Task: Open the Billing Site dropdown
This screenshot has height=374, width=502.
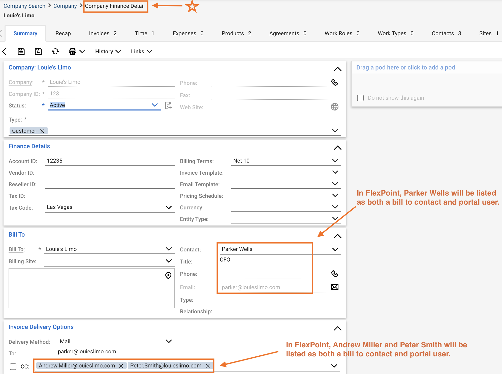Action: (x=169, y=261)
